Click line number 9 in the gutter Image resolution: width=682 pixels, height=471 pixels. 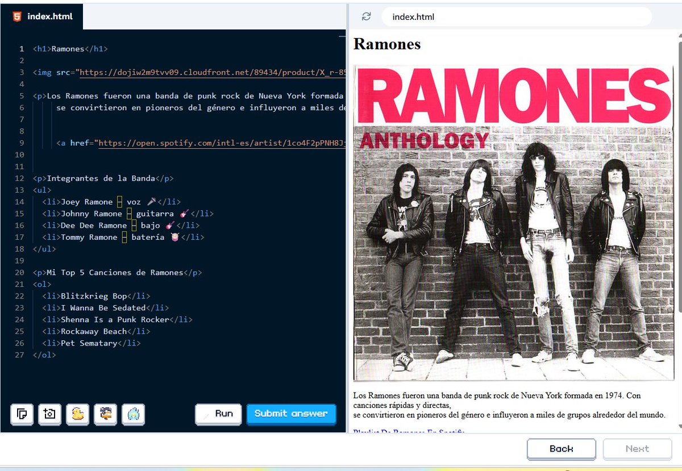pyautogui.click(x=22, y=143)
